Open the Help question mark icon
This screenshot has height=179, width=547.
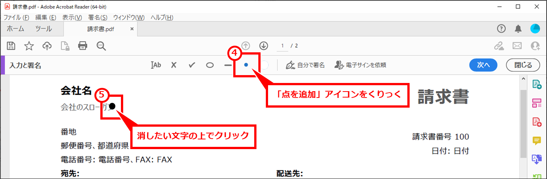501,29
